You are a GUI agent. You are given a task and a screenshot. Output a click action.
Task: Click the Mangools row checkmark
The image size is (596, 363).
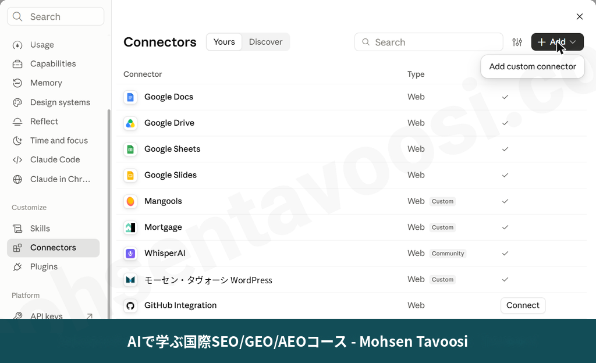[x=505, y=201]
